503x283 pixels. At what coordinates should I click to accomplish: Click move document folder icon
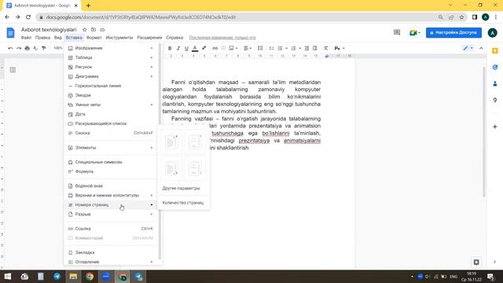tap(94, 30)
